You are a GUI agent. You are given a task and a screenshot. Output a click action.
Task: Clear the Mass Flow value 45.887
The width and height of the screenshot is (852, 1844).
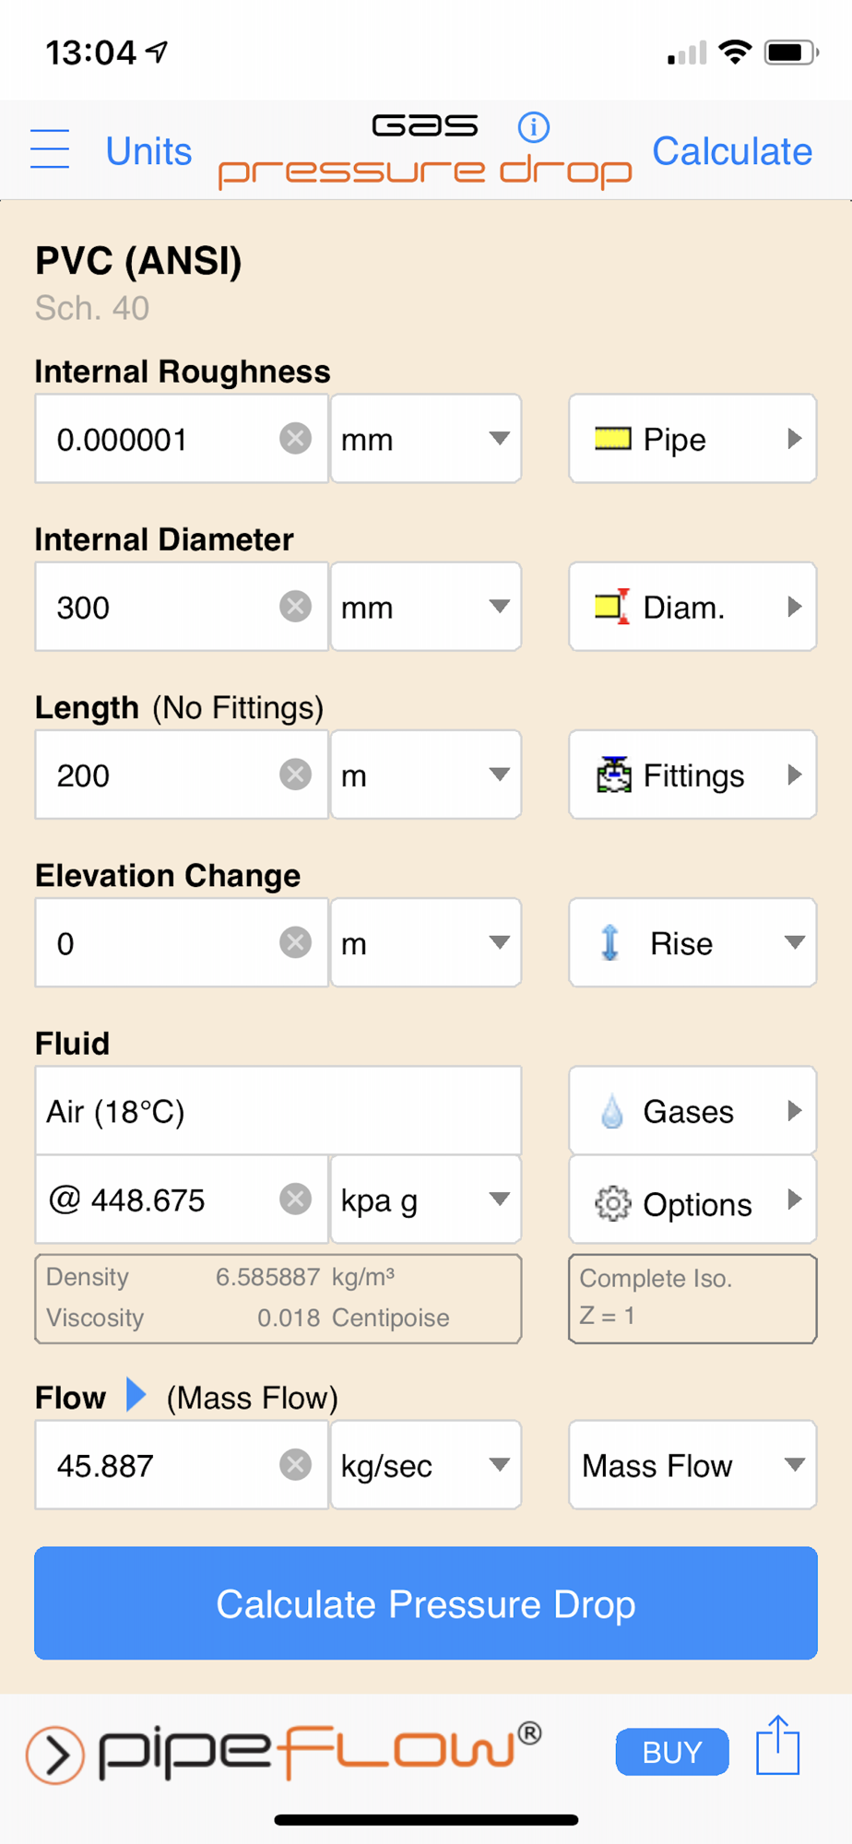coord(295,1464)
